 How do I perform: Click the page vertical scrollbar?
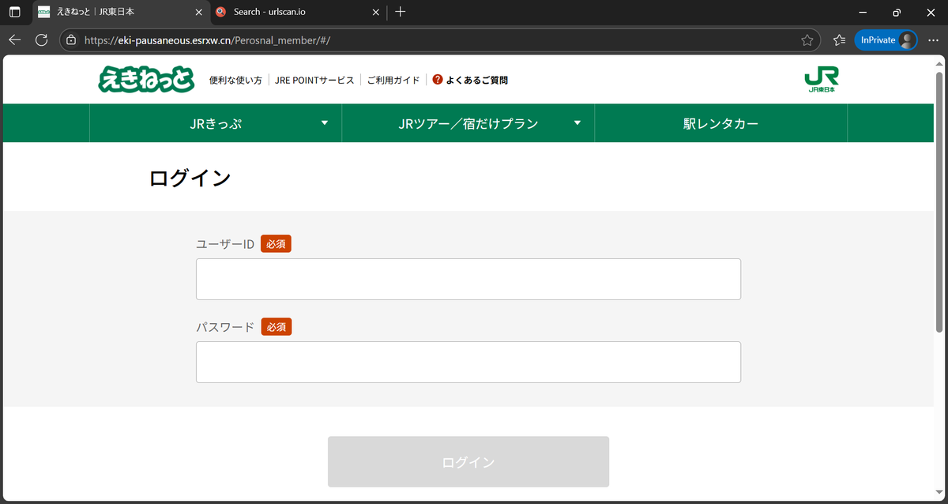click(939, 201)
